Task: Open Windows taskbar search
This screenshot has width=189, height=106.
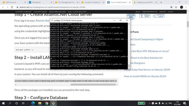Action: tap(10, 103)
